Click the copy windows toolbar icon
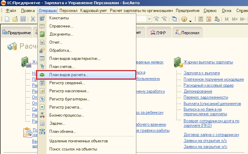 click(174, 19)
